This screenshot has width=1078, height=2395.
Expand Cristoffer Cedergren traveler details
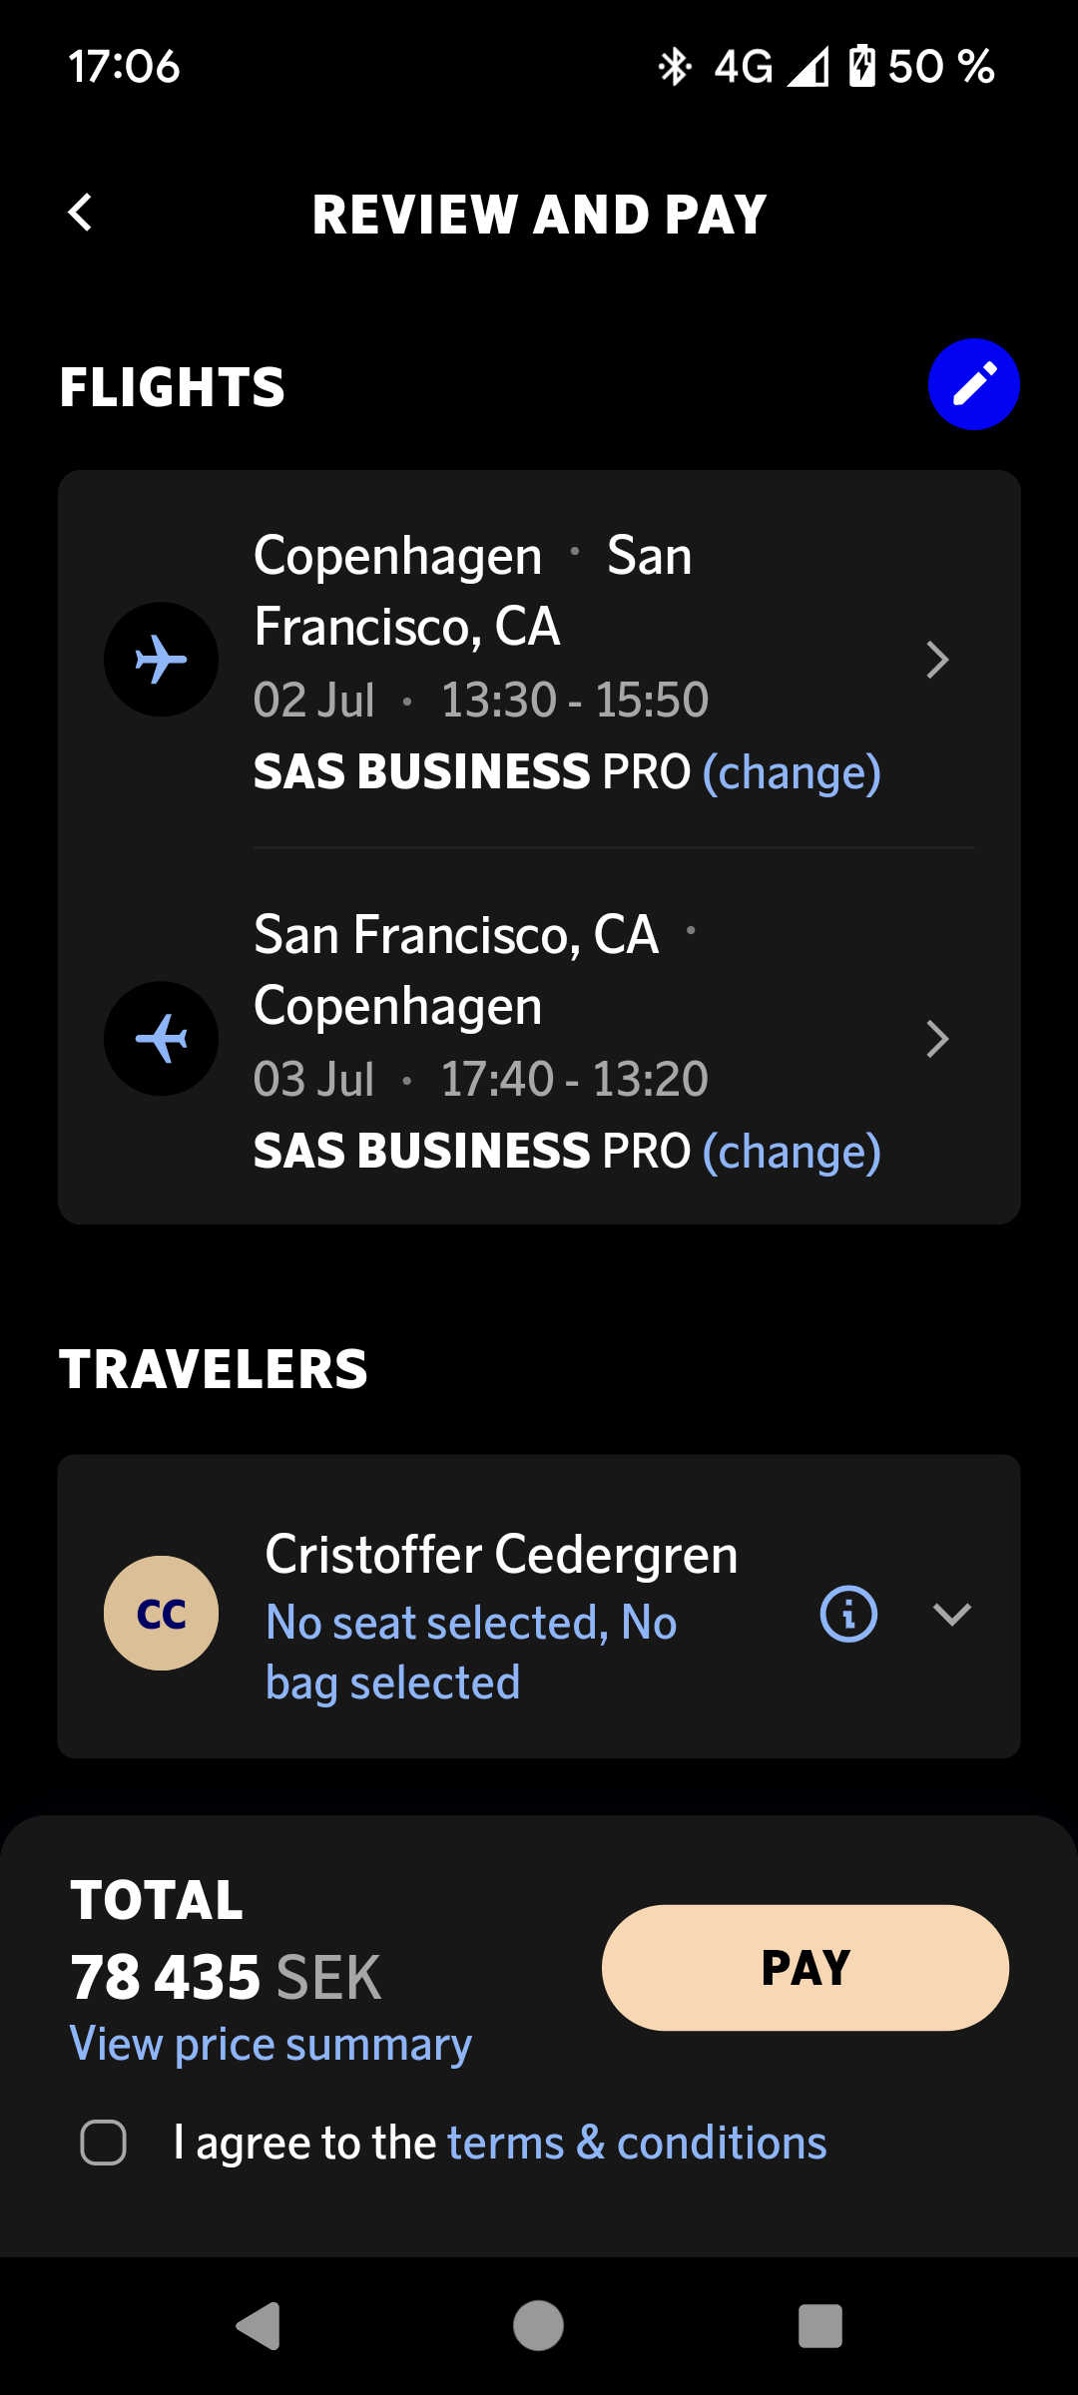pyautogui.click(x=951, y=1614)
